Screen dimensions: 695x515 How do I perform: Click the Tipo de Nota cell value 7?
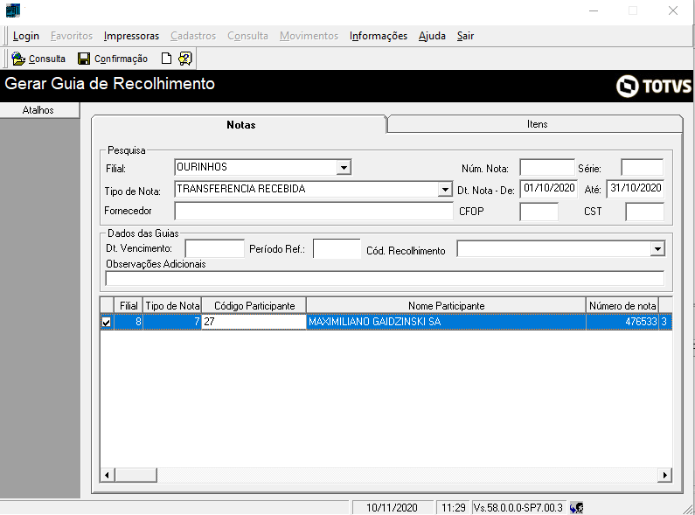pos(172,322)
